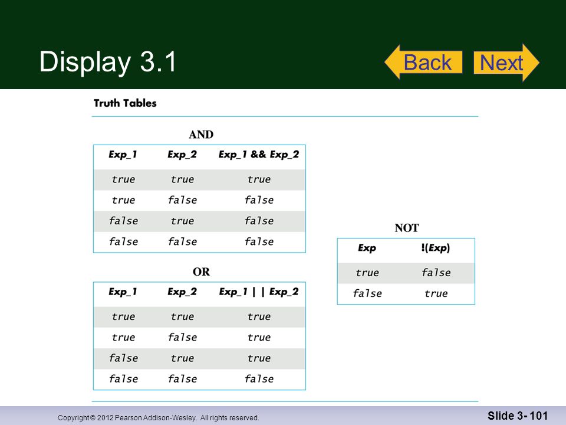Click NOT table 'Exp' value 'true'
Viewport: 566px width, 425px height.
pyautogui.click(x=367, y=273)
